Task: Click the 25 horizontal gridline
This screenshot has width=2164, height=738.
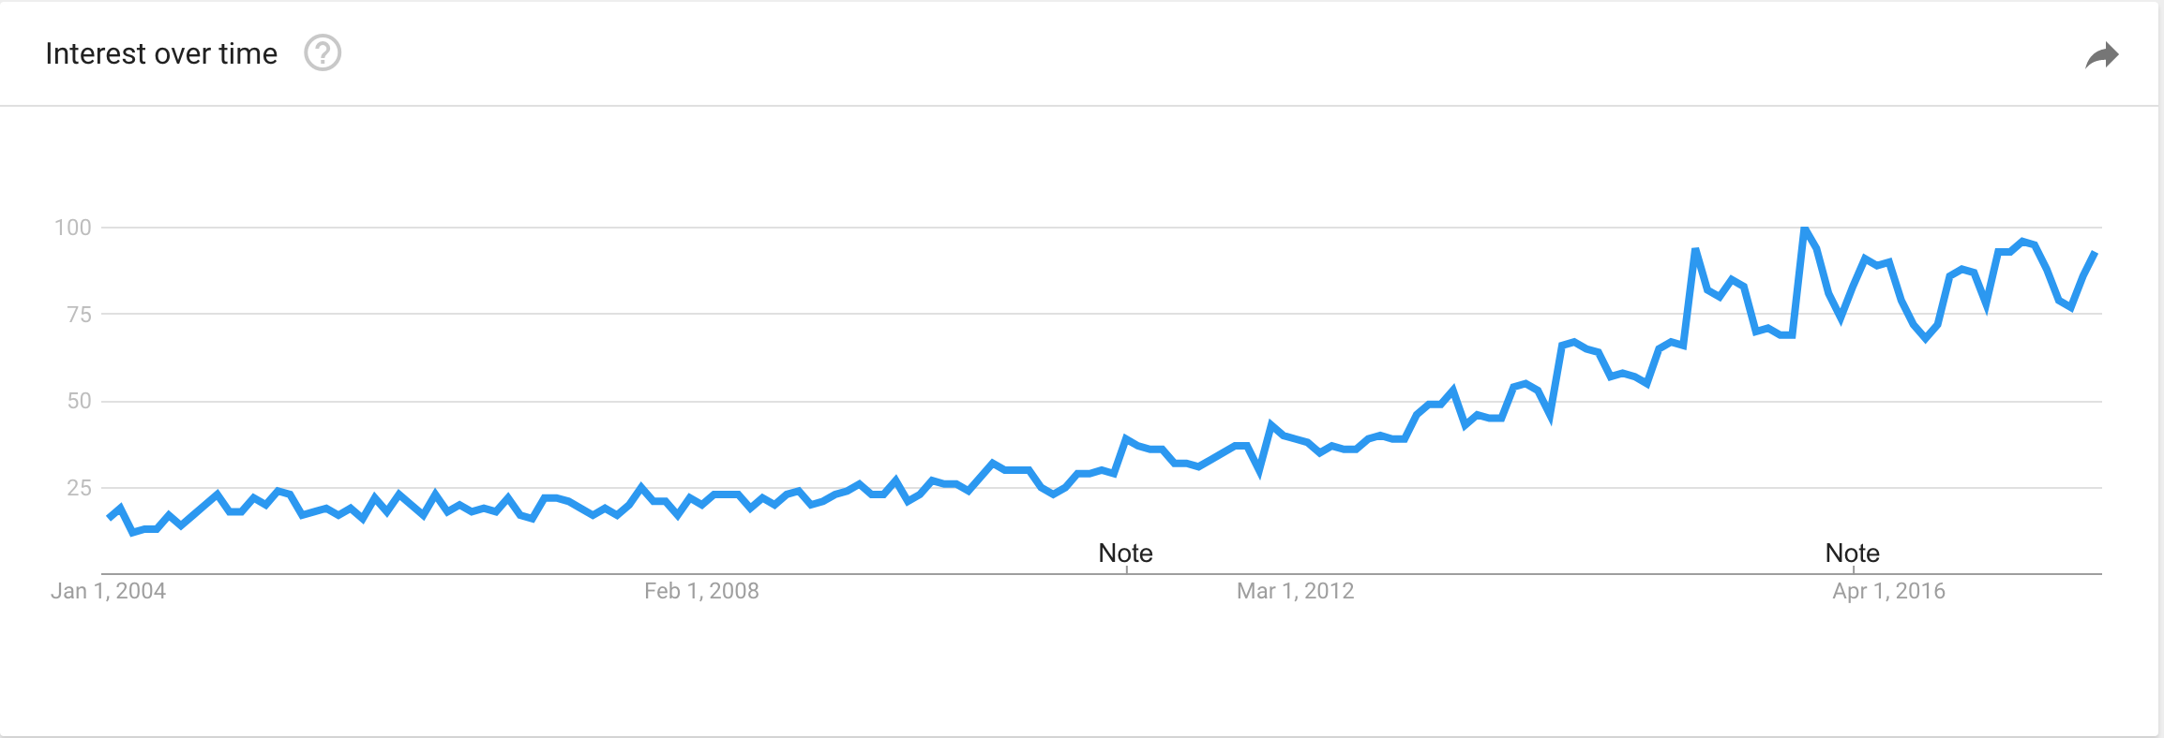Action: tap(1102, 488)
